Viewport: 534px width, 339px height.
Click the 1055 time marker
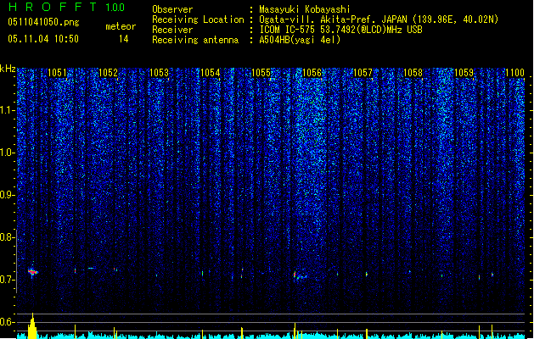pyautogui.click(x=261, y=73)
